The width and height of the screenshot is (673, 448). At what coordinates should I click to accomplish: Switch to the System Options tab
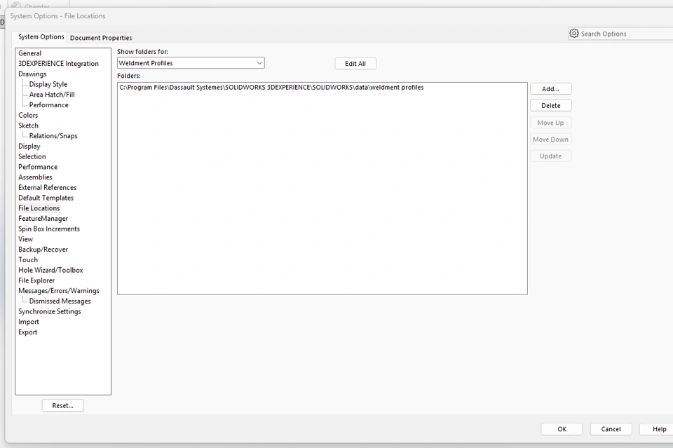click(x=41, y=37)
